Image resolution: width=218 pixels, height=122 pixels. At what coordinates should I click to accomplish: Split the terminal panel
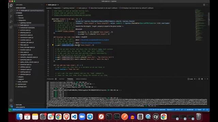click(x=199, y=79)
